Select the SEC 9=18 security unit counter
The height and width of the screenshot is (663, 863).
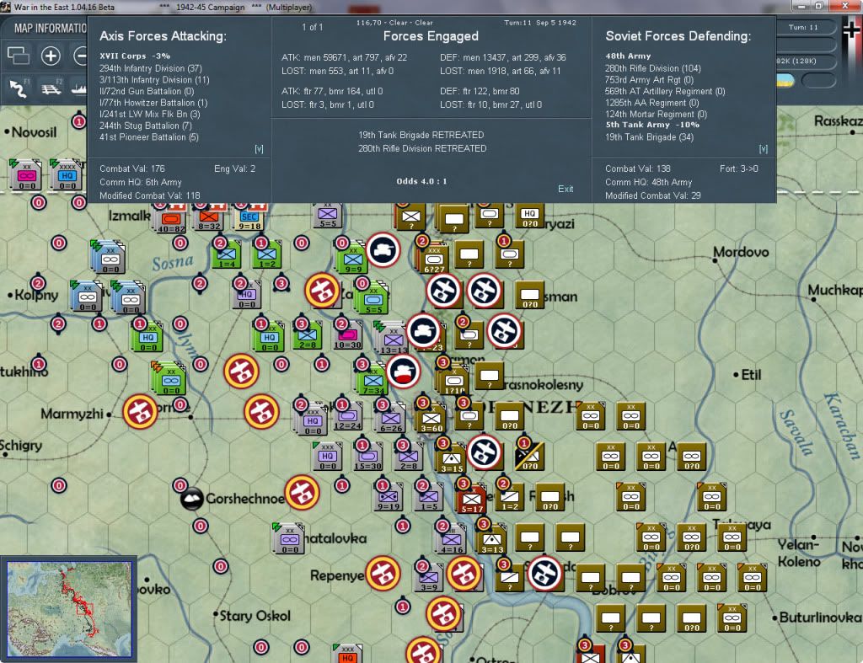(x=249, y=219)
